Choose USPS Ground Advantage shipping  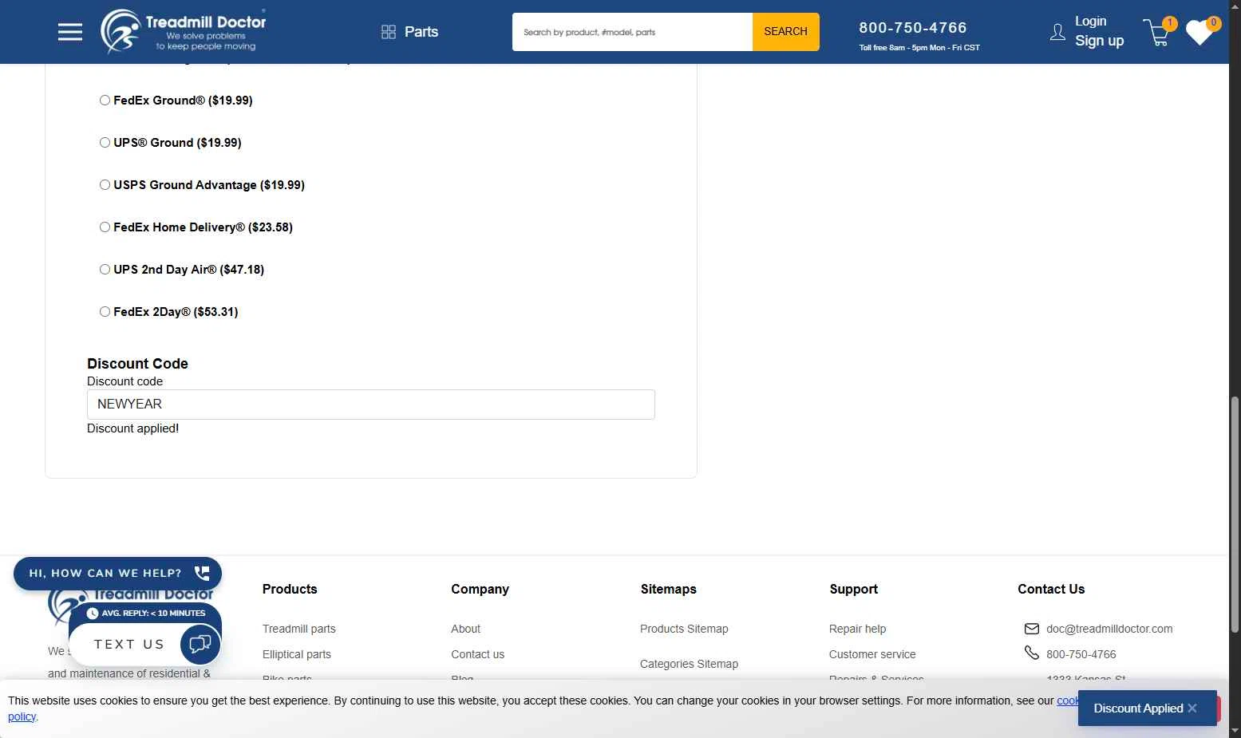point(105,185)
